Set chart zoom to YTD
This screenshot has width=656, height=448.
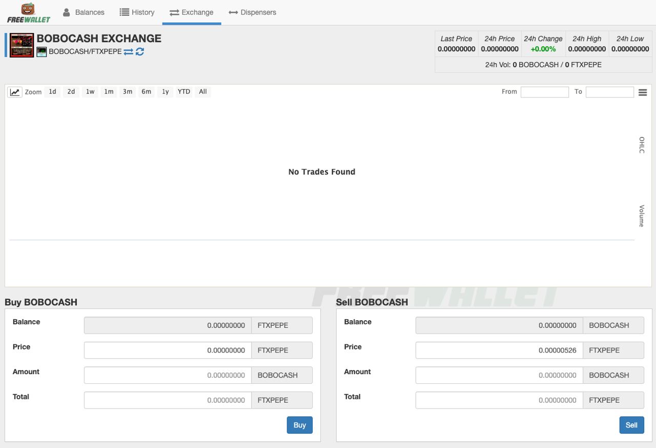tap(184, 92)
